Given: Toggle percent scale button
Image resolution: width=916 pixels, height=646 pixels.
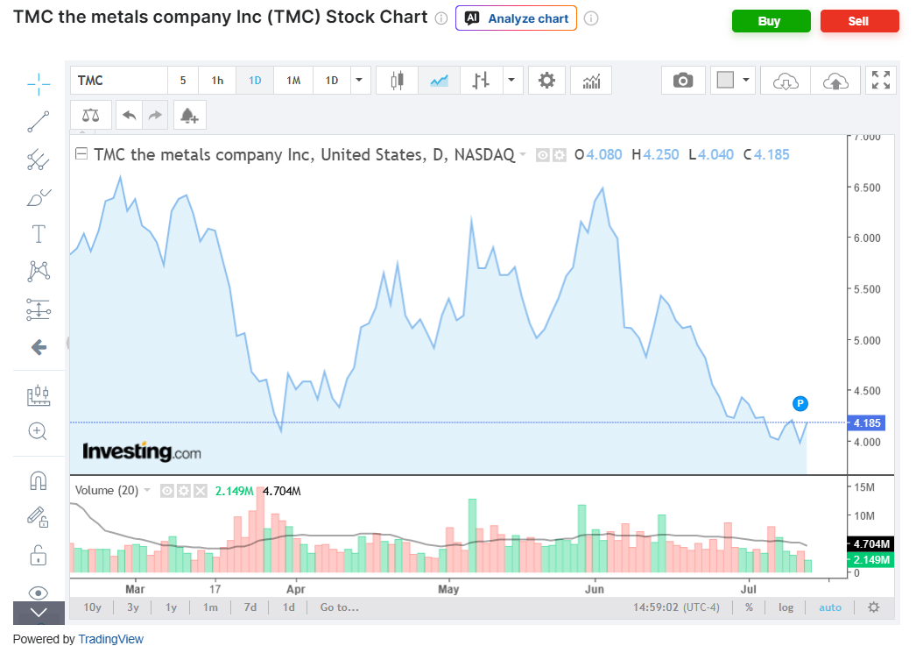Looking at the screenshot, I should pos(749,607).
